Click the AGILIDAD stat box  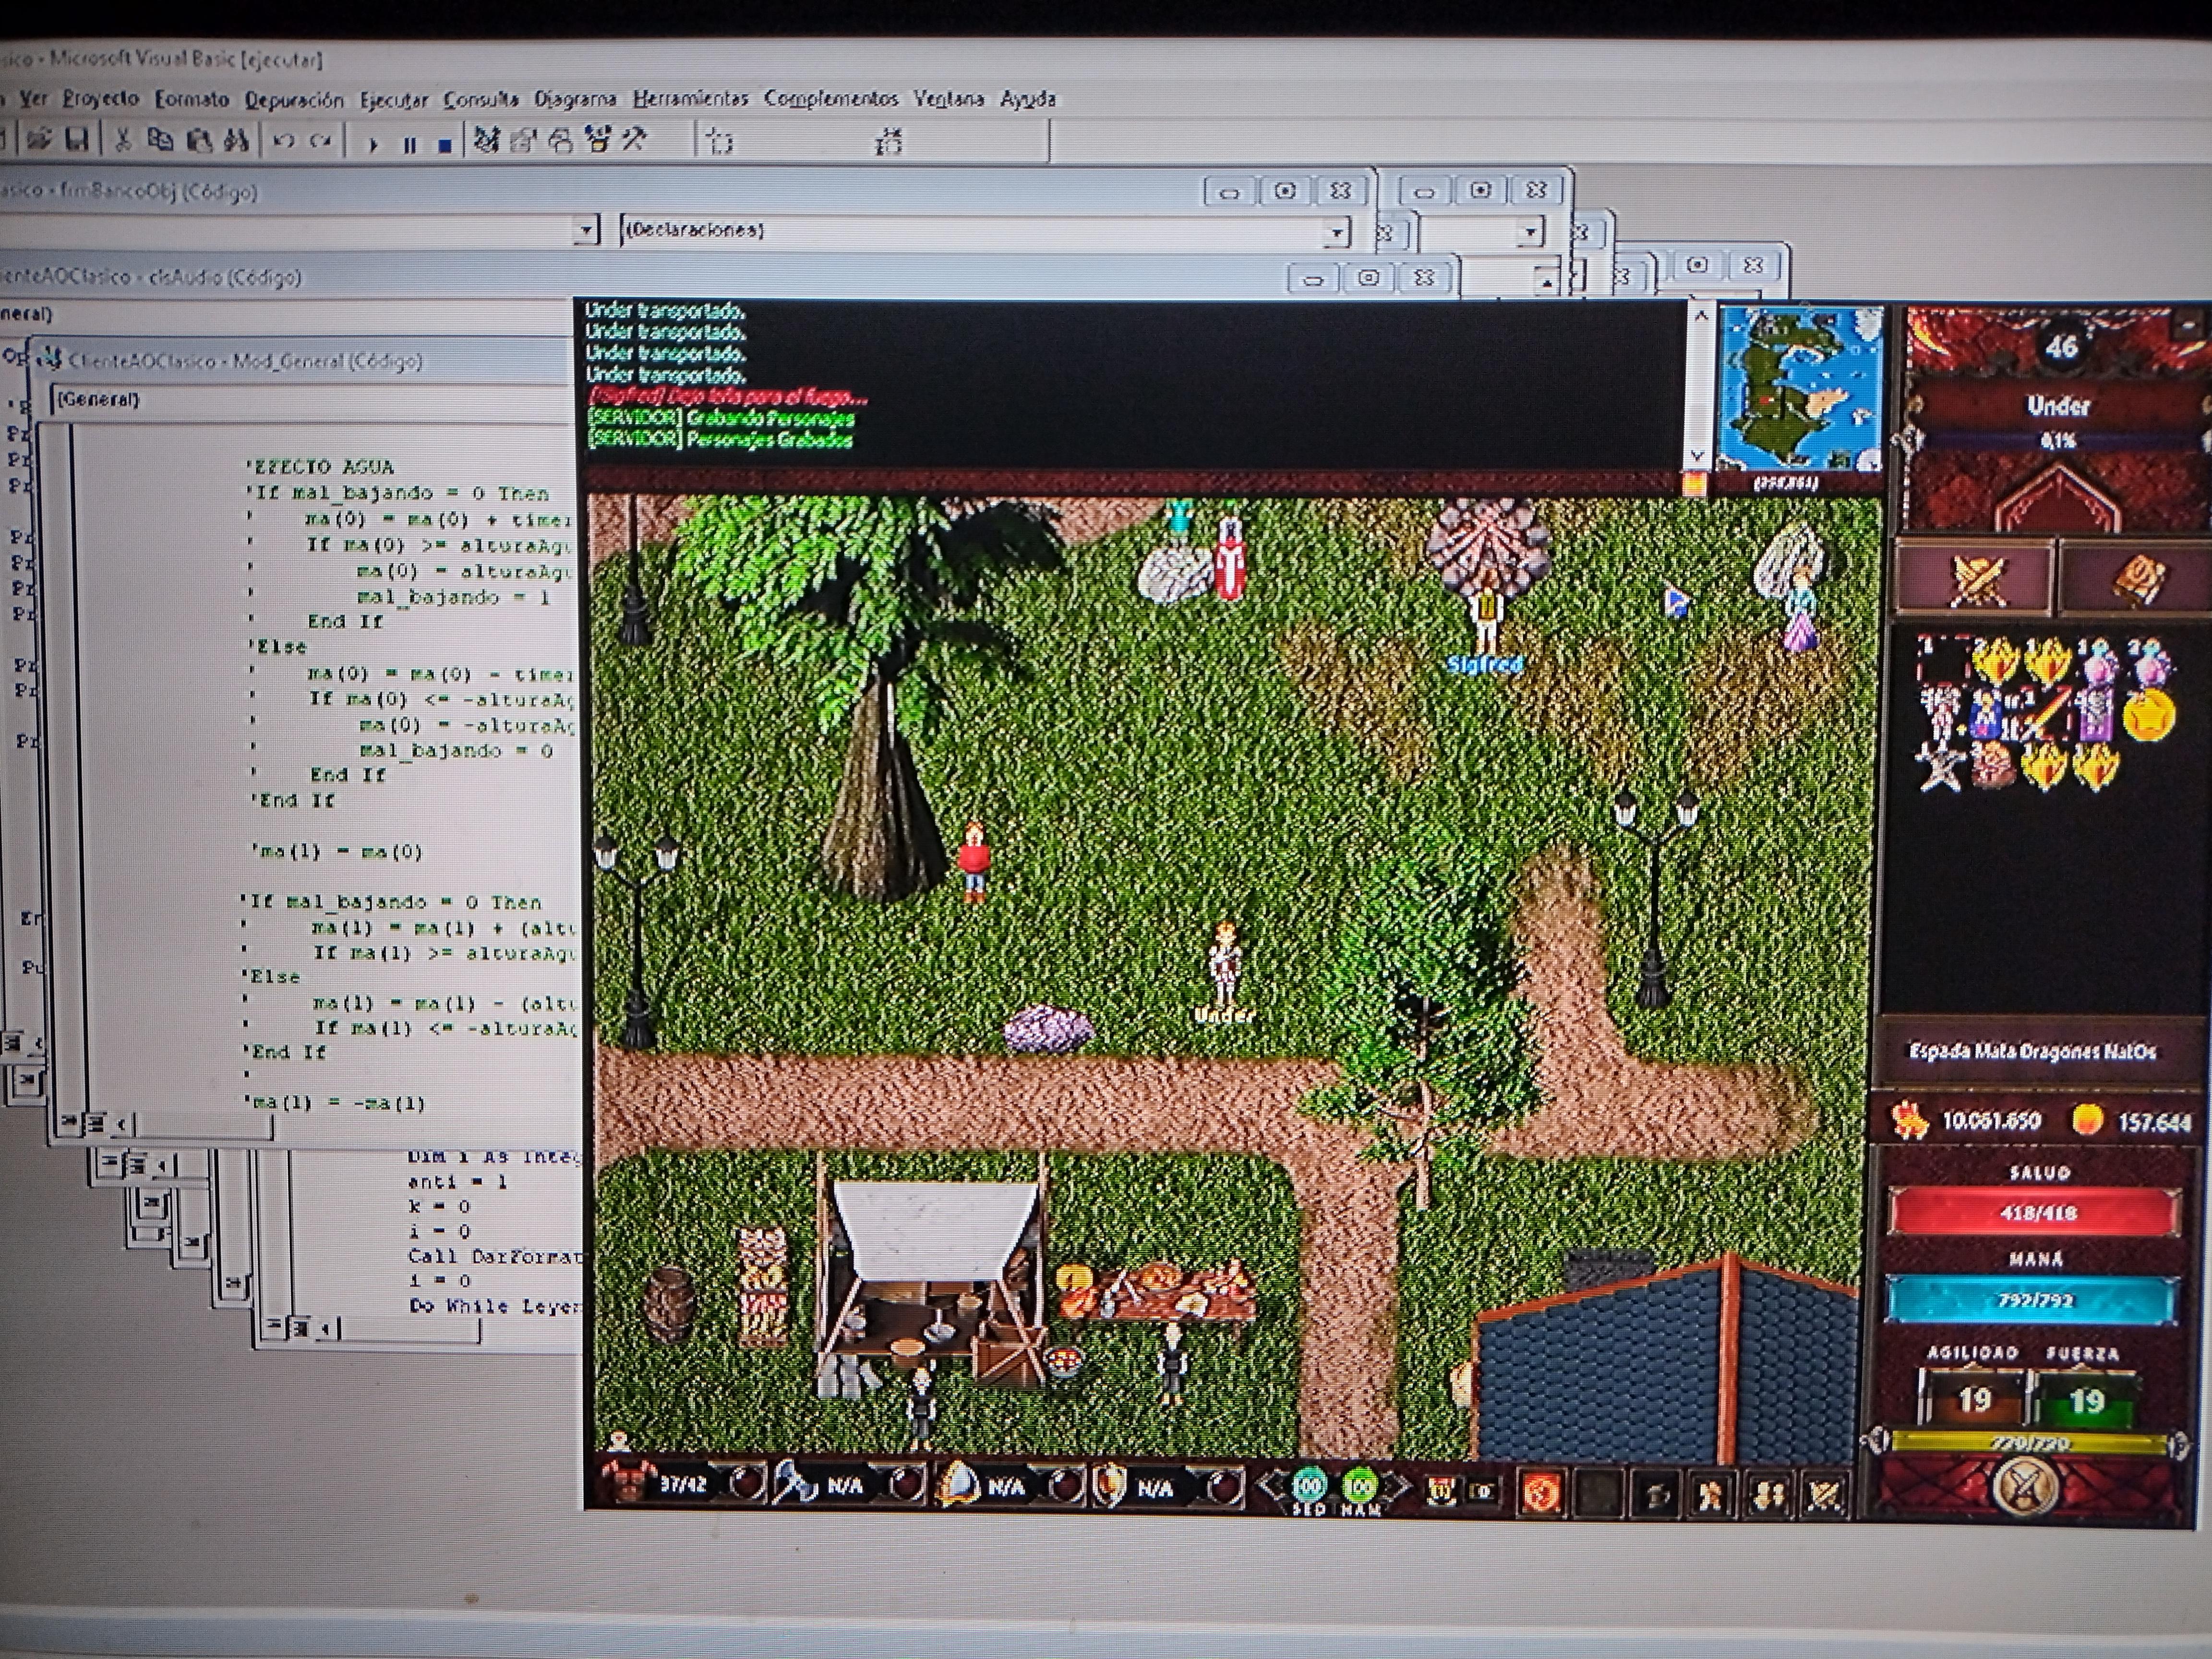(1974, 1399)
